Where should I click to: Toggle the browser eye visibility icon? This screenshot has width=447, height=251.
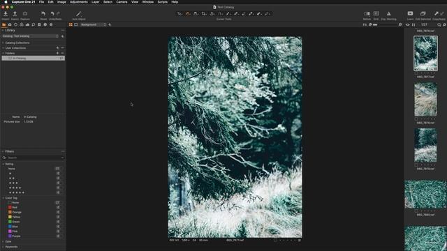click(408, 25)
